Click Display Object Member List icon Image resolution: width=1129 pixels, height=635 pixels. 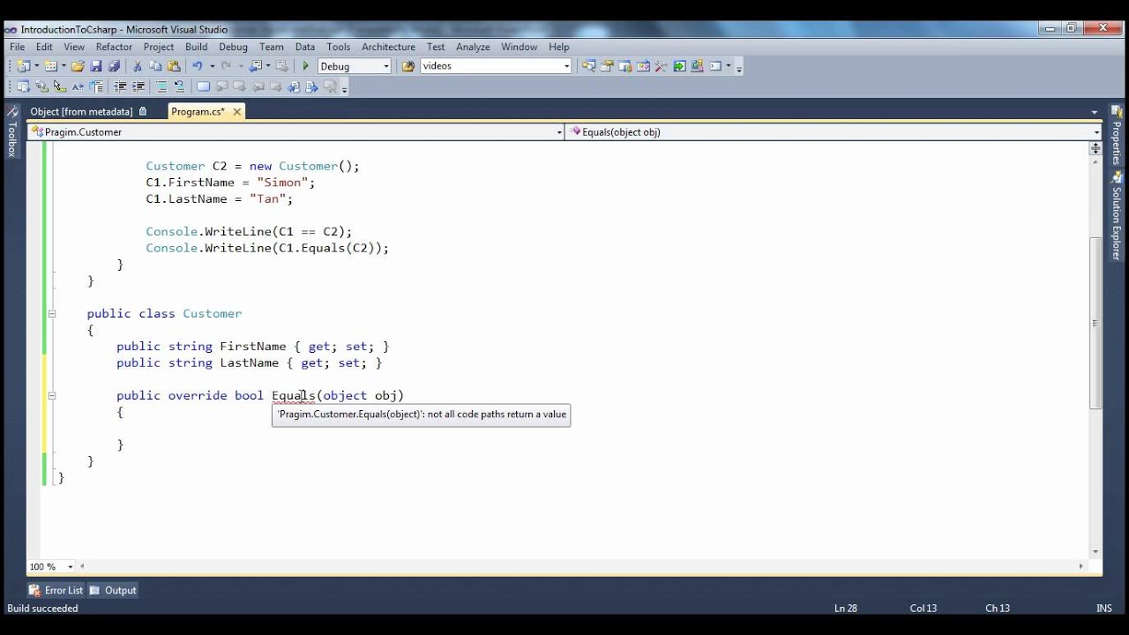click(x=24, y=86)
